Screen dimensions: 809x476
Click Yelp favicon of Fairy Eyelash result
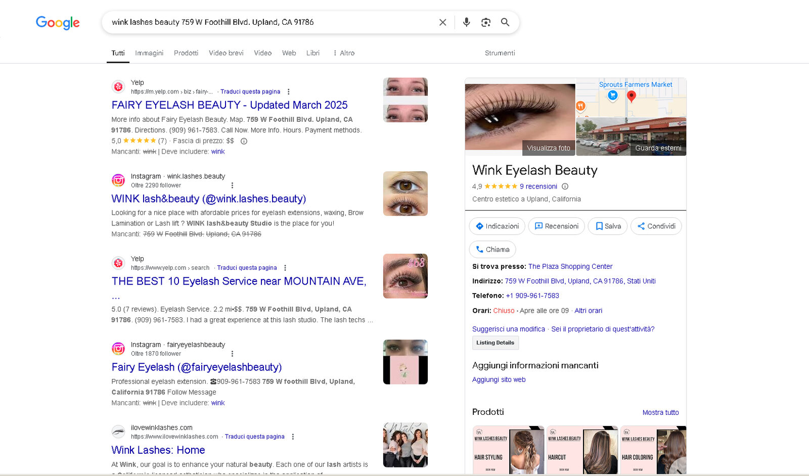tap(118, 87)
